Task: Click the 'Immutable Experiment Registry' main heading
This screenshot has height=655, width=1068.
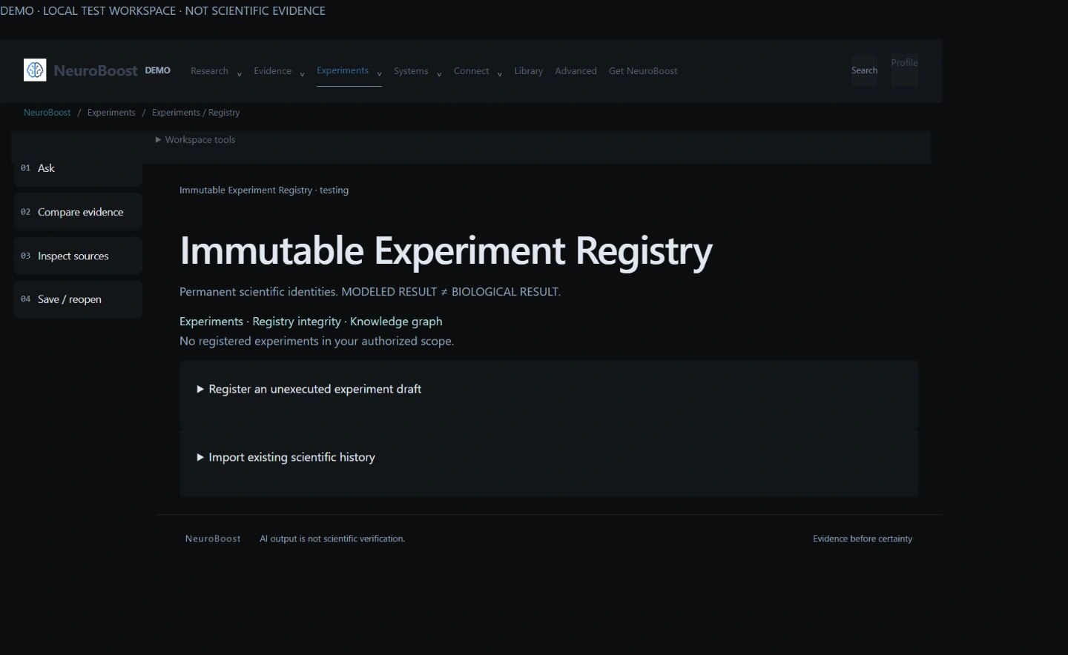Action: [x=446, y=250]
